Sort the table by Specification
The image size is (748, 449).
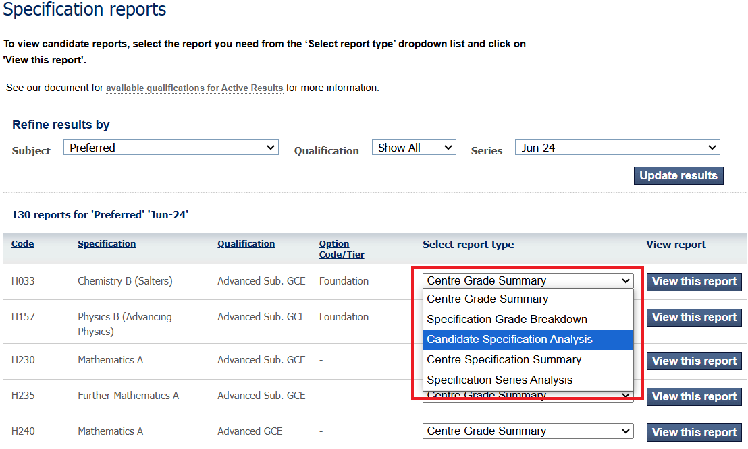tap(106, 243)
